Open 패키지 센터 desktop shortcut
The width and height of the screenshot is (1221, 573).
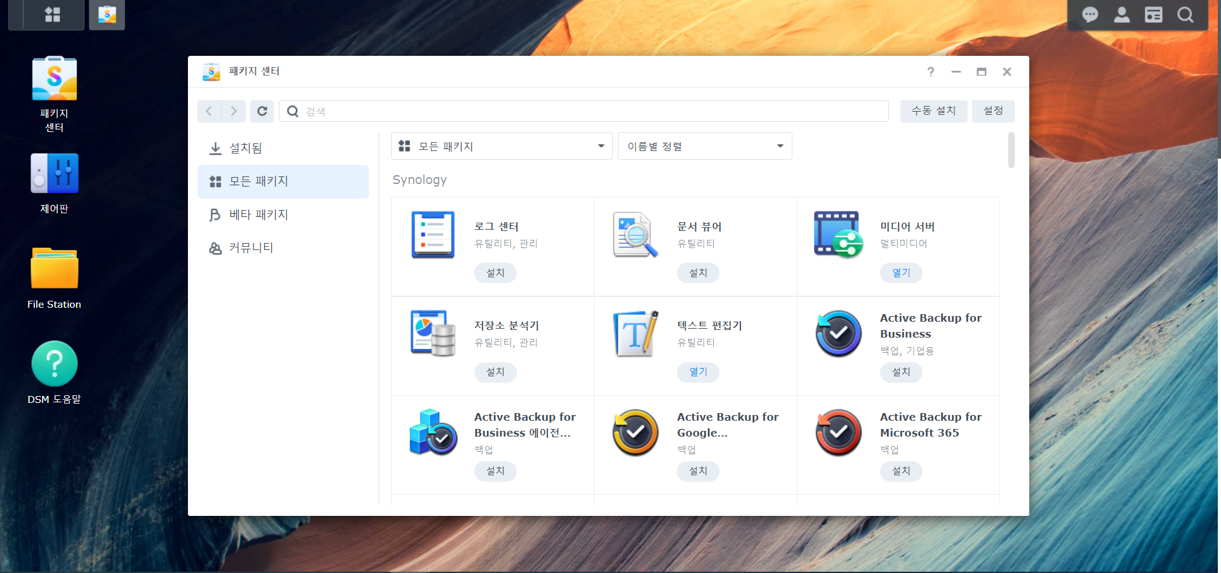(x=55, y=95)
